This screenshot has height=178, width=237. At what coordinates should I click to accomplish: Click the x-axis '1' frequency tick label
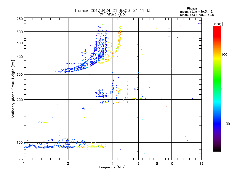point(24,163)
